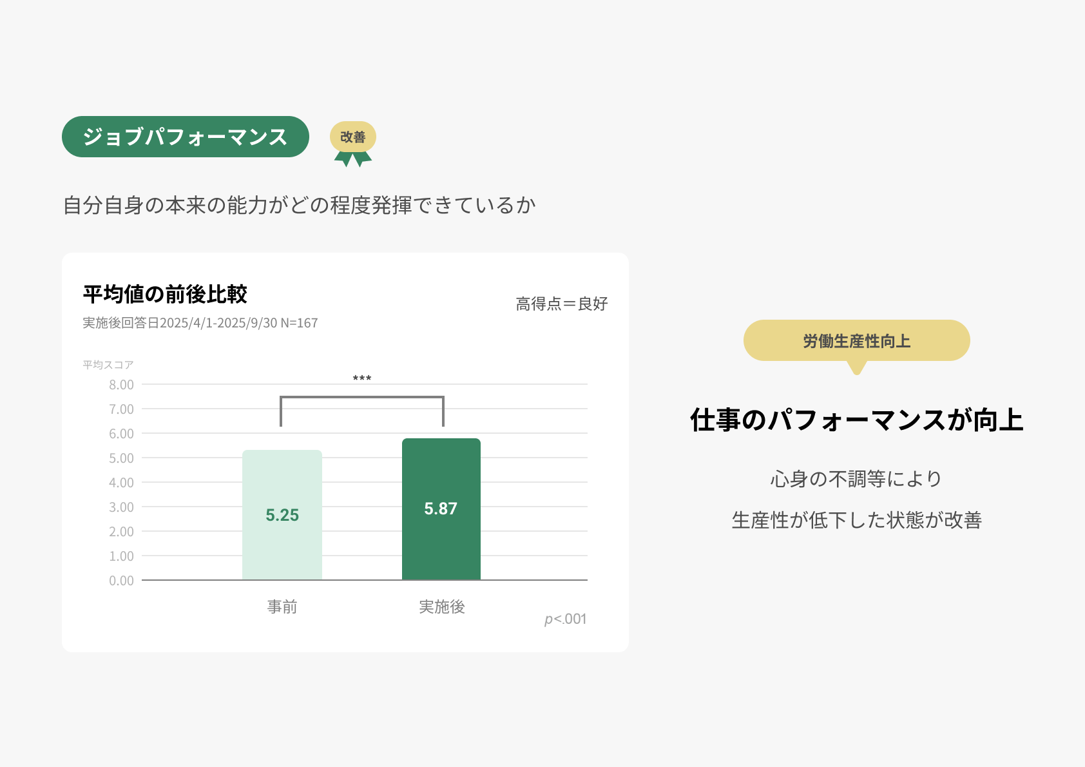Click the significance bracket above the bars
Screen dimensions: 1085x767
coord(361,398)
